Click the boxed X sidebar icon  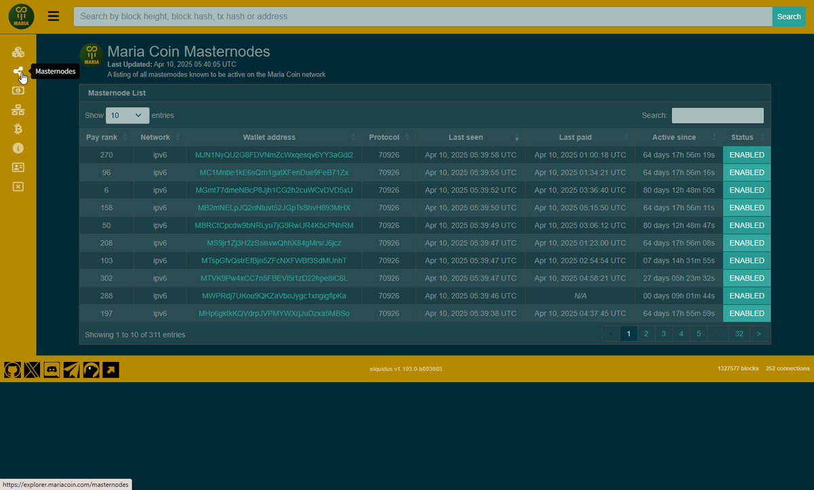point(18,186)
